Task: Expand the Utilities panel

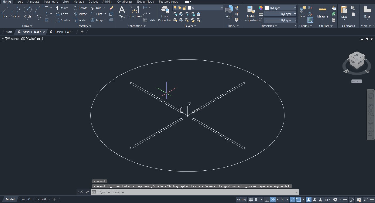Action: 326,26
